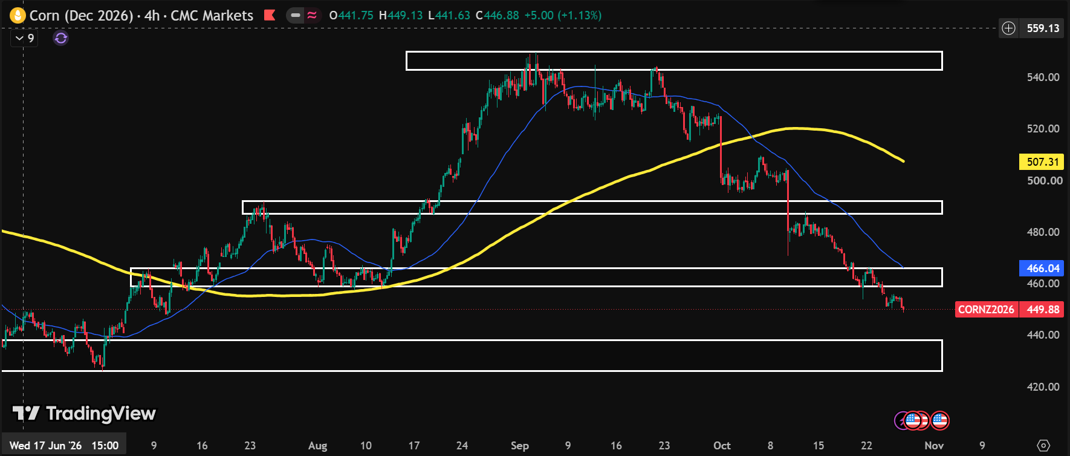Click the 540.00 price axis label
The height and width of the screenshot is (456, 1070).
pyautogui.click(x=1043, y=77)
